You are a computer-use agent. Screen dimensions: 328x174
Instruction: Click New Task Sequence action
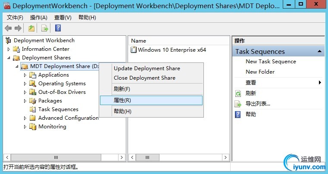point(271,62)
